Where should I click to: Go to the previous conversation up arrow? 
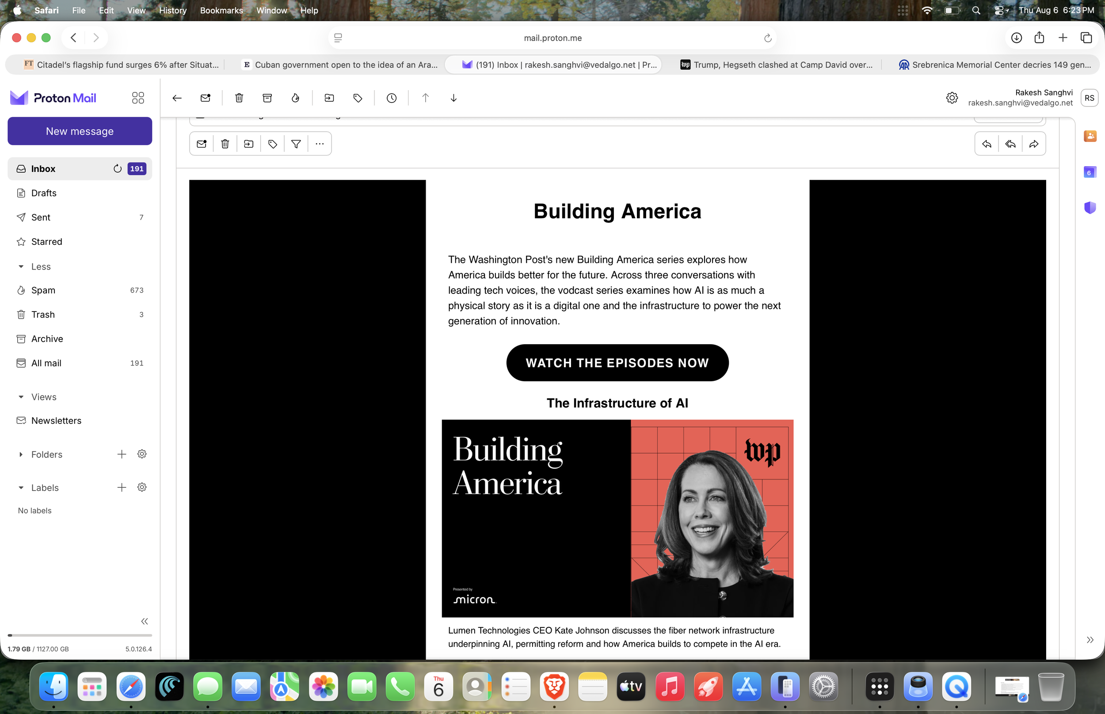click(425, 98)
